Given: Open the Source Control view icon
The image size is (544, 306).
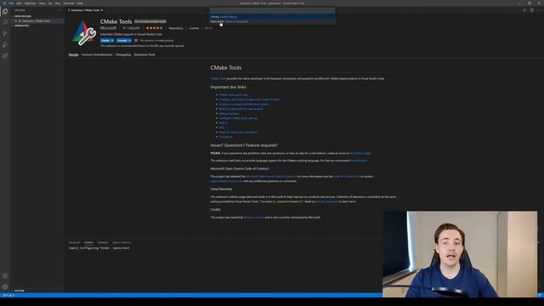Looking at the screenshot, I should click(x=5, y=33).
